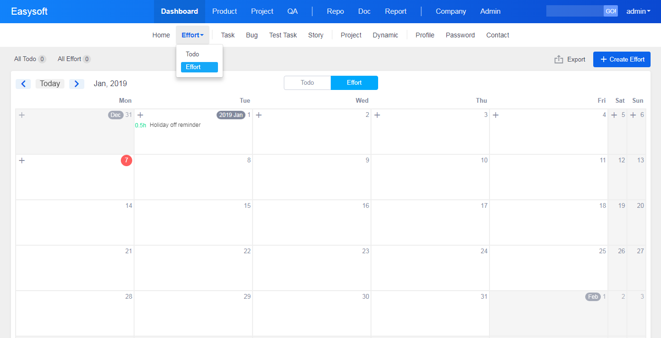Open the admin user dropdown

tap(638, 11)
